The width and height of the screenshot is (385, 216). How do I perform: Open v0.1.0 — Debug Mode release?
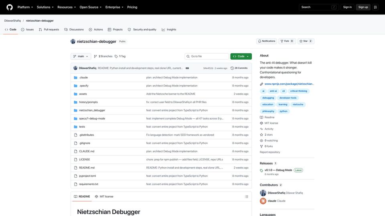tap(278, 170)
